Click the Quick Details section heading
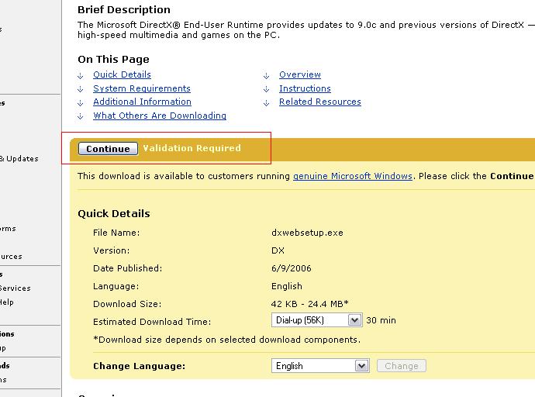Viewport: 535px width, 397px height. 114,214
